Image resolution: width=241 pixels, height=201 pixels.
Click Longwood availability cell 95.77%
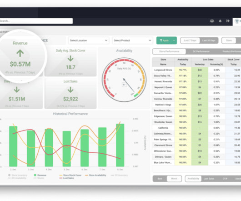pyautogui.click(x=183, y=70)
